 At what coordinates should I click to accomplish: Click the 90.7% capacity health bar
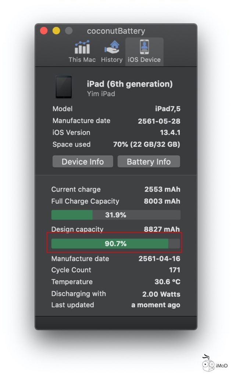tap(116, 243)
